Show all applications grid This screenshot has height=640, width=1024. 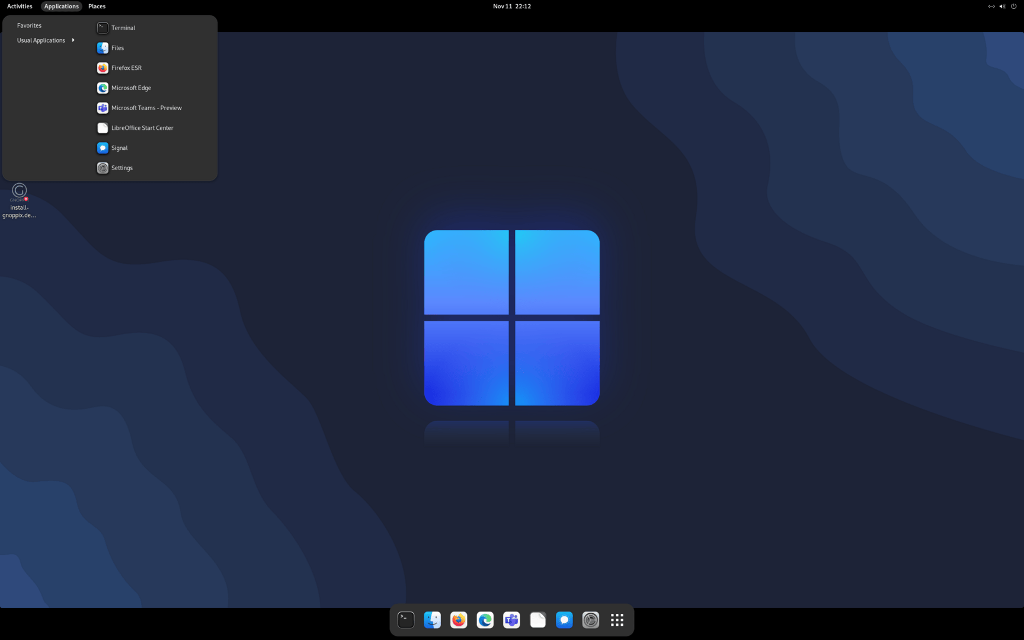pos(617,620)
